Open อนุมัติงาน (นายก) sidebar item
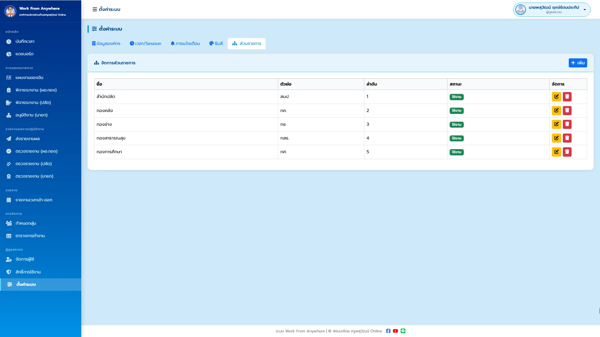This screenshot has width=600, height=337. coord(41,115)
